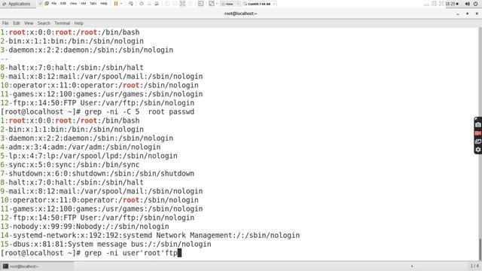Viewport: 482px width, 271px height.
Task: Click the '--' separator line in grep output
Action: point(5,59)
